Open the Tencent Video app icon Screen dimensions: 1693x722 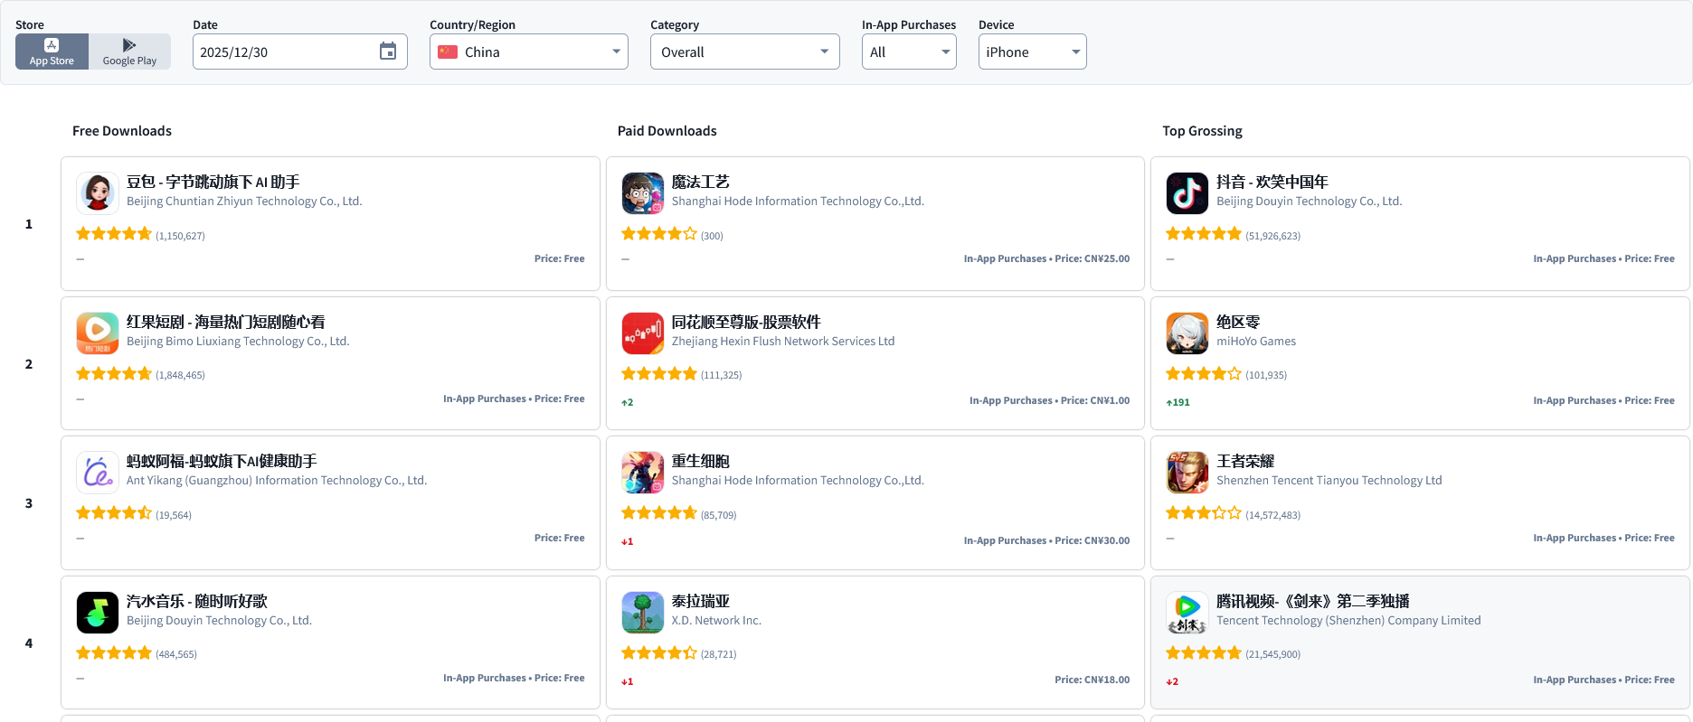click(1187, 613)
